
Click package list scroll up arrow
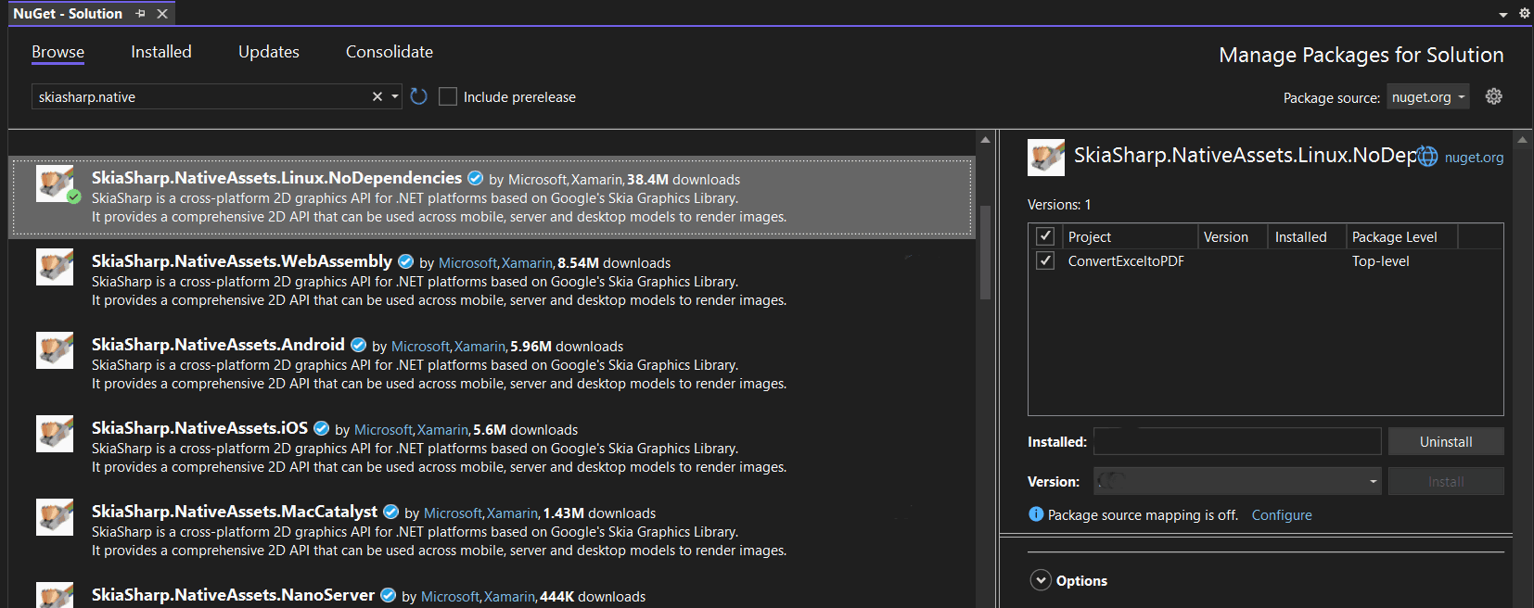[x=985, y=139]
